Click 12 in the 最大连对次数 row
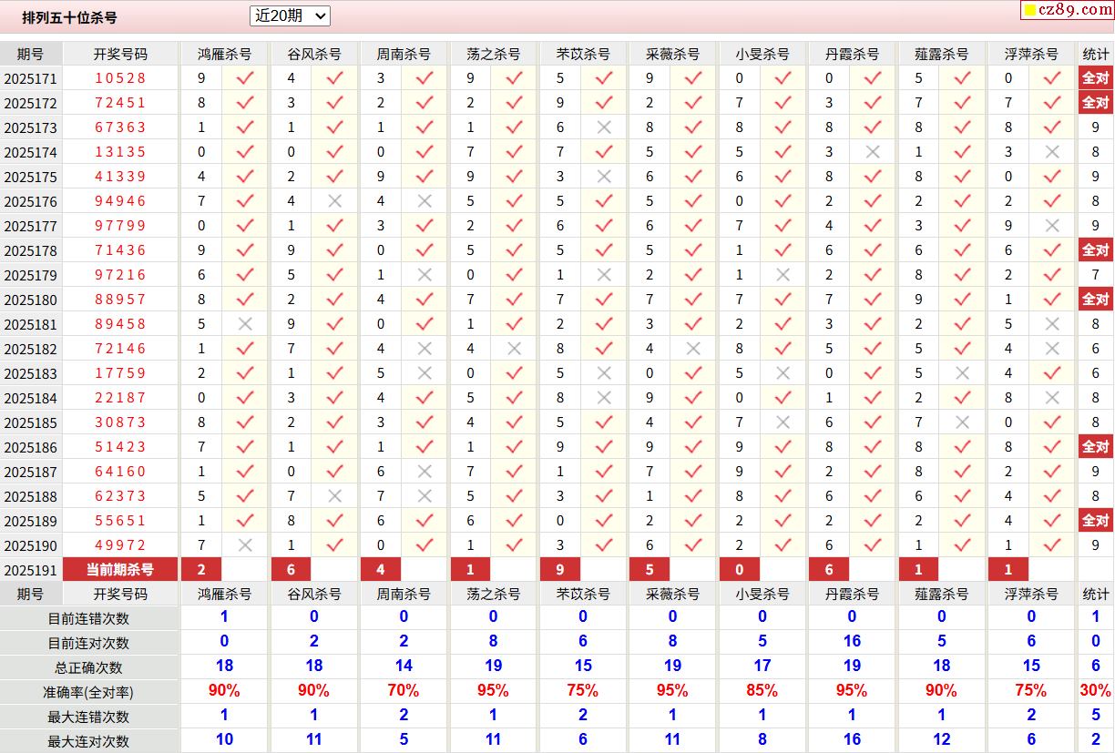This screenshot has height=753, width=1115. 942,740
